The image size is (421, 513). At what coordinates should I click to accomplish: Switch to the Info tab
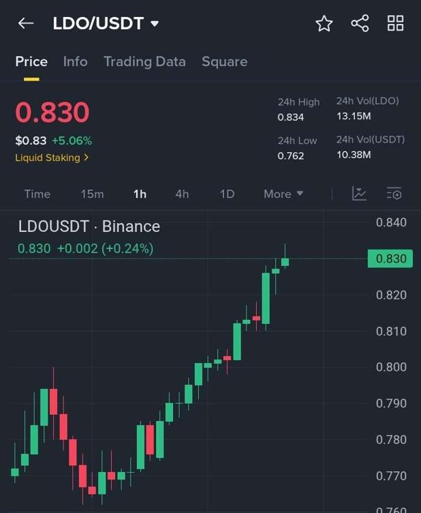tap(75, 61)
